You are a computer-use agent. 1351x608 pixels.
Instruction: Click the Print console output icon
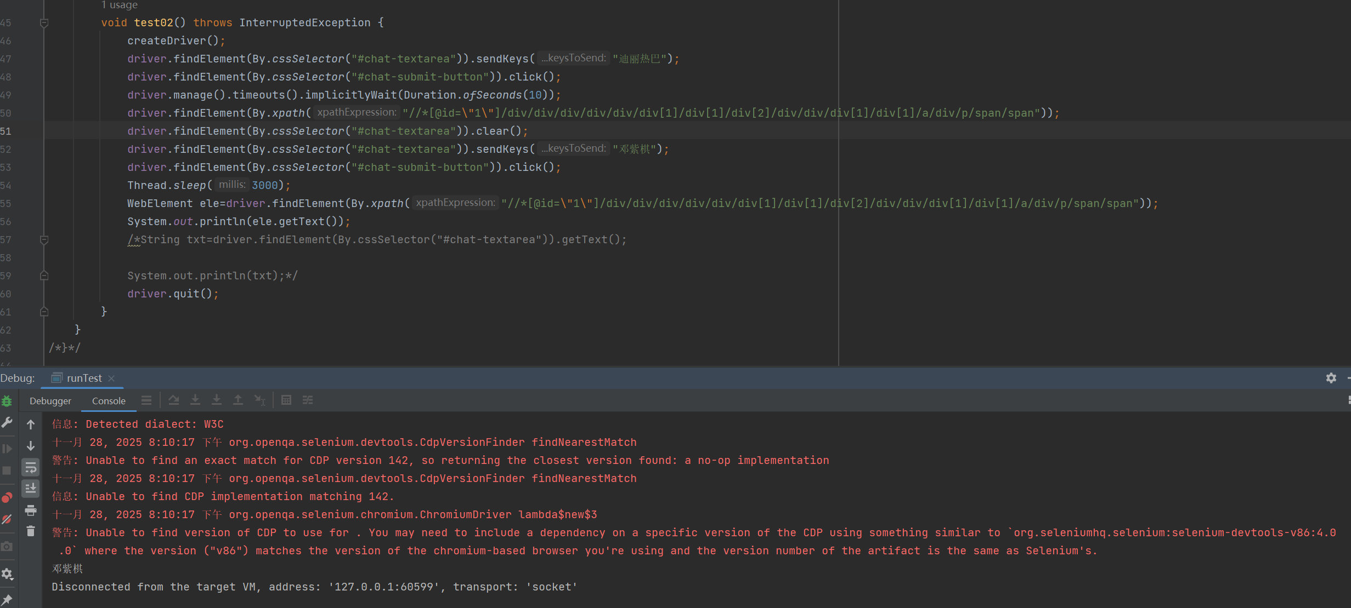coord(31,511)
